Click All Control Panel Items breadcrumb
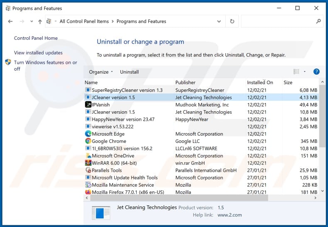 84,21
